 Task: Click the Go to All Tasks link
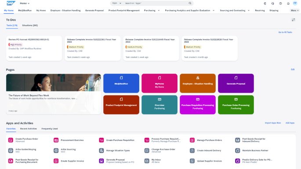coord(285,32)
